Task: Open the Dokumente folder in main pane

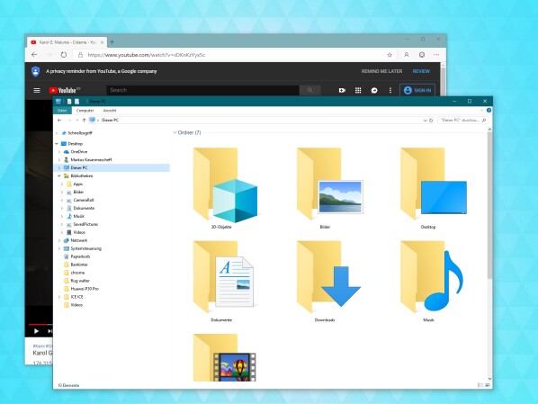Action: pos(223,281)
